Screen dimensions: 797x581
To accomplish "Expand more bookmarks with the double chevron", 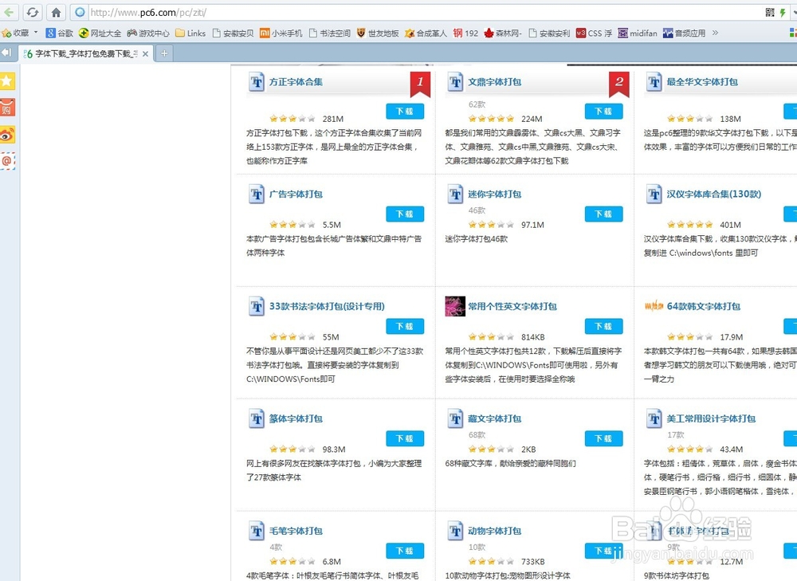I will tap(715, 33).
